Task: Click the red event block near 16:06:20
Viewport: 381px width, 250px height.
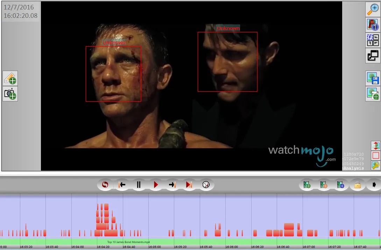Action: pos(255,233)
